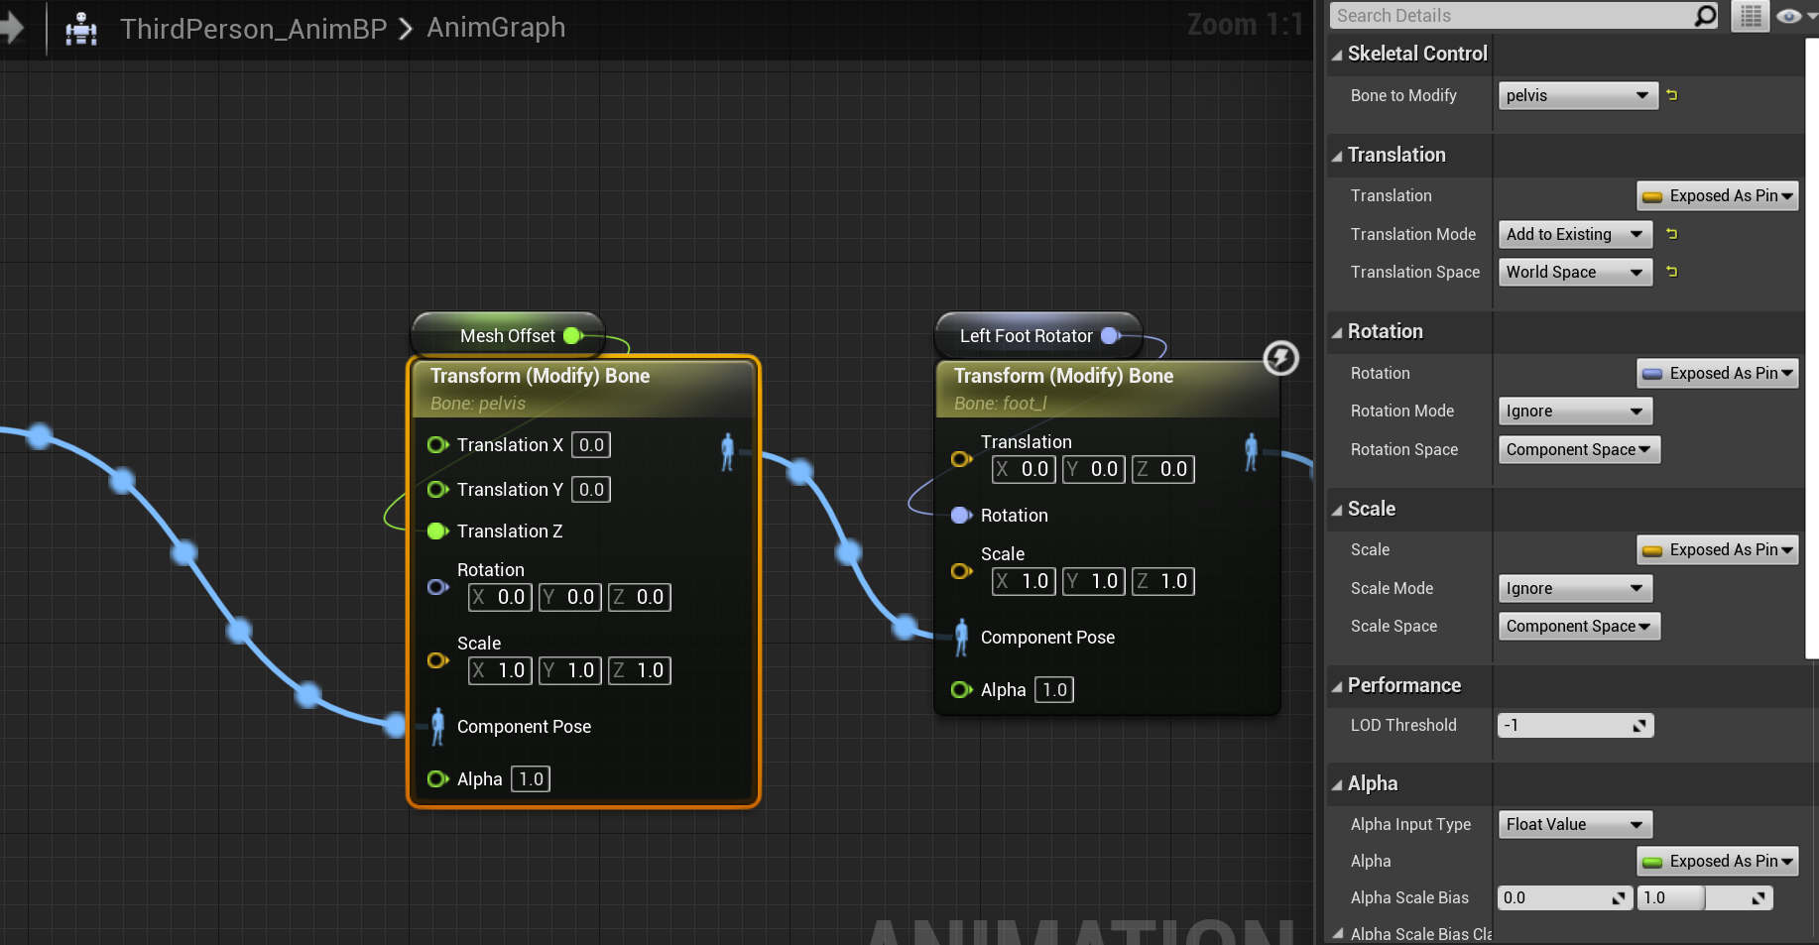Click foot_l node Scale input pin

(x=961, y=571)
